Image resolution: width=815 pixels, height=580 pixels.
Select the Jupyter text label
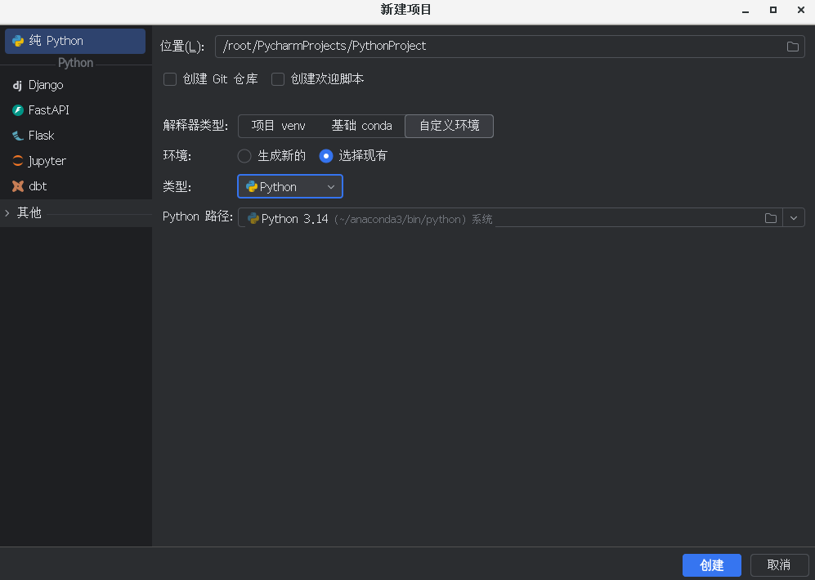click(x=47, y=161)
